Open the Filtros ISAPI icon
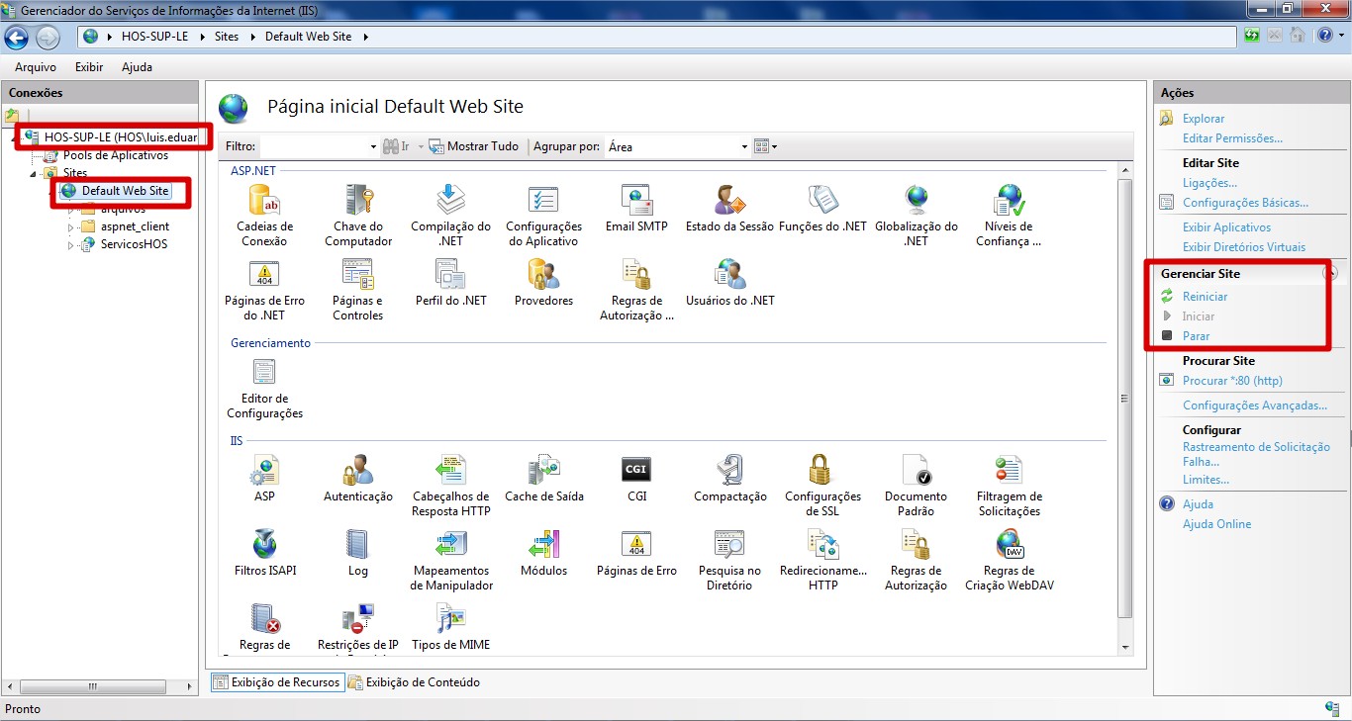This screenshot has height=721, width=1352. (x=264, y=545)
